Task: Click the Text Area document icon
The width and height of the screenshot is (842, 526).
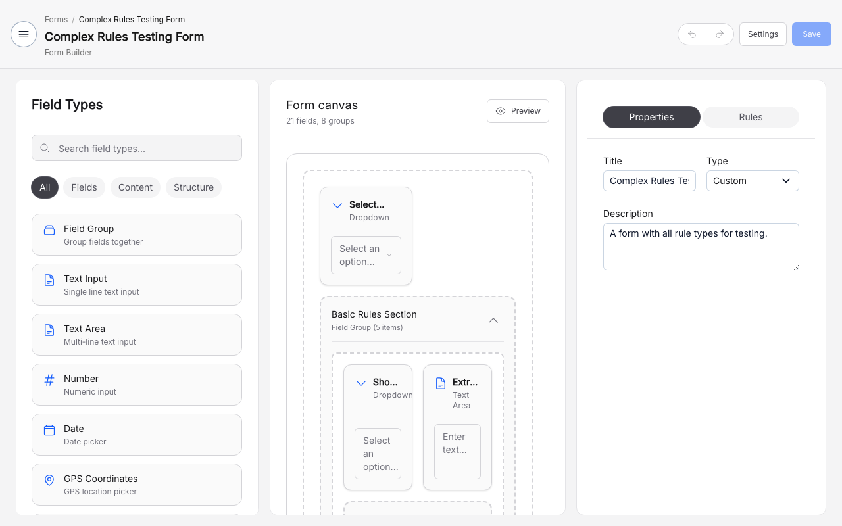Action: (49, 330)
